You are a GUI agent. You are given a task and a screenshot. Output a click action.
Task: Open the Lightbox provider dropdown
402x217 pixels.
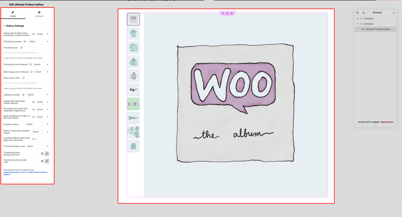point(39,95)
